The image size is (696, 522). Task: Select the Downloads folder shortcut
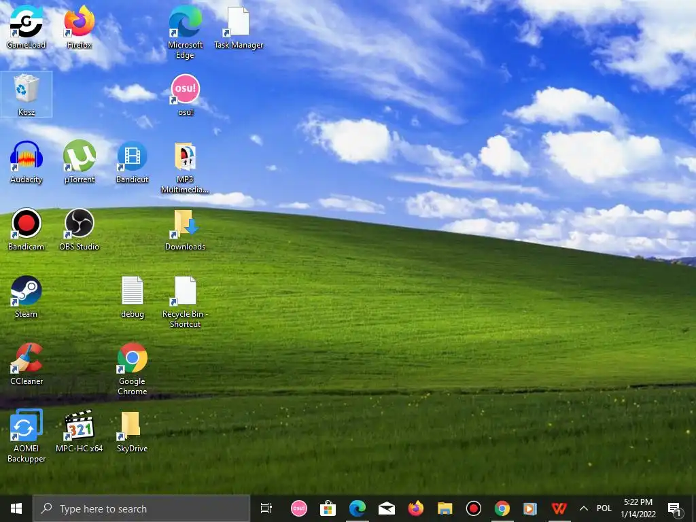(185, 230)
